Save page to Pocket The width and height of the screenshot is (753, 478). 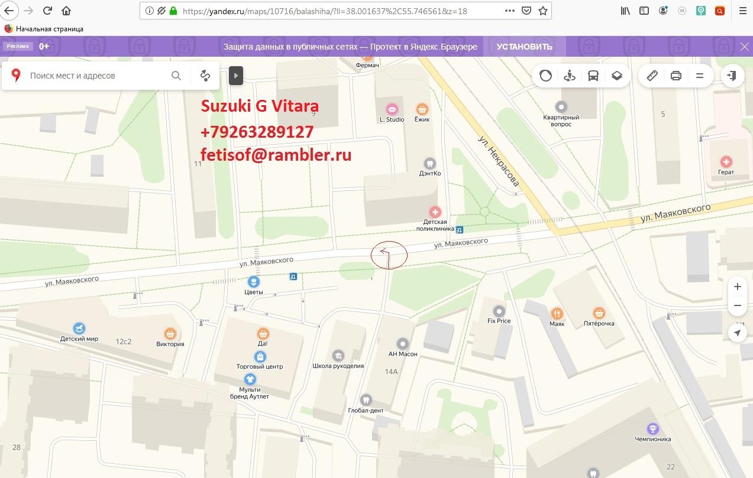[526, 11]
